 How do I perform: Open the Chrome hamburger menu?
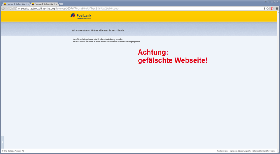click(277, 8)
